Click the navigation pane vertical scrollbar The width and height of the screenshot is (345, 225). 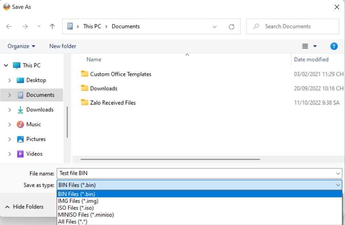point(67,122)
